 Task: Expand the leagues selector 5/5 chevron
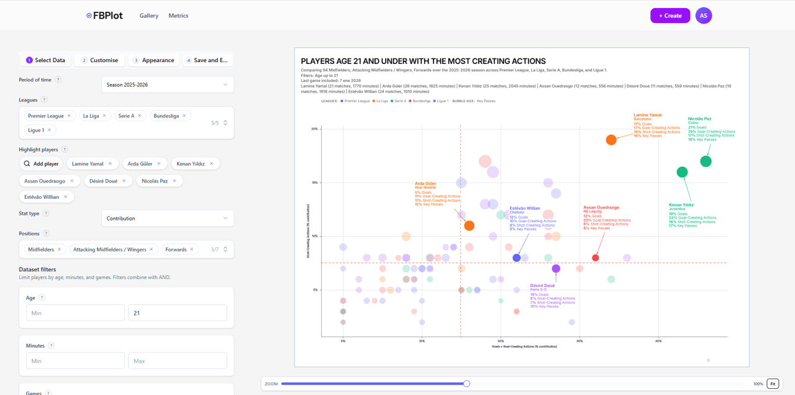(225, 123)
